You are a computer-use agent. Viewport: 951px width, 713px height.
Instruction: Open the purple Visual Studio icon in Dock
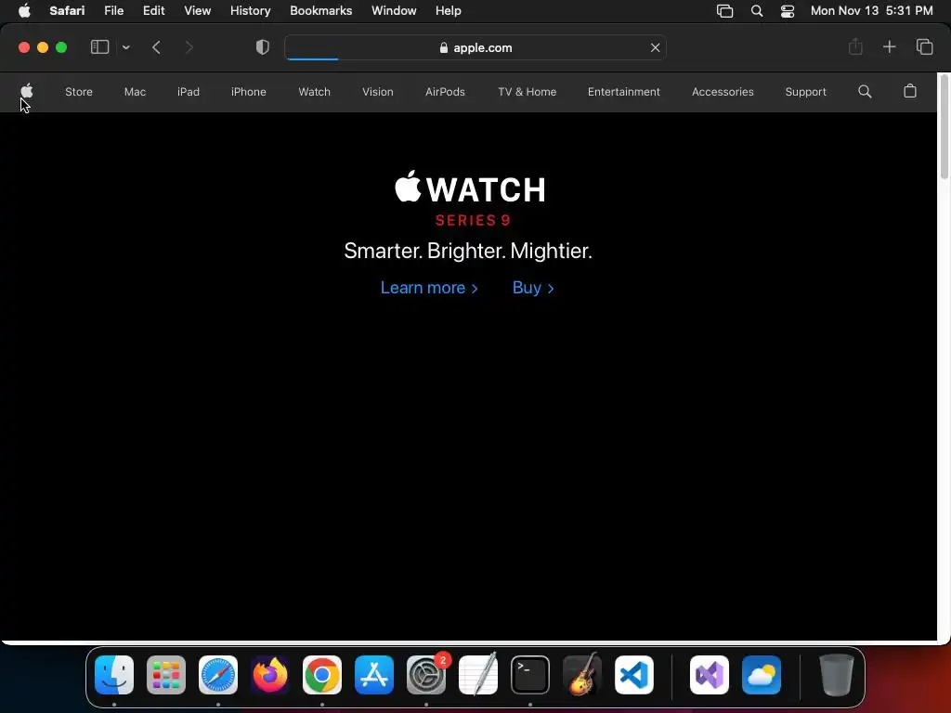pyautogui.click(x=710, y=675)
